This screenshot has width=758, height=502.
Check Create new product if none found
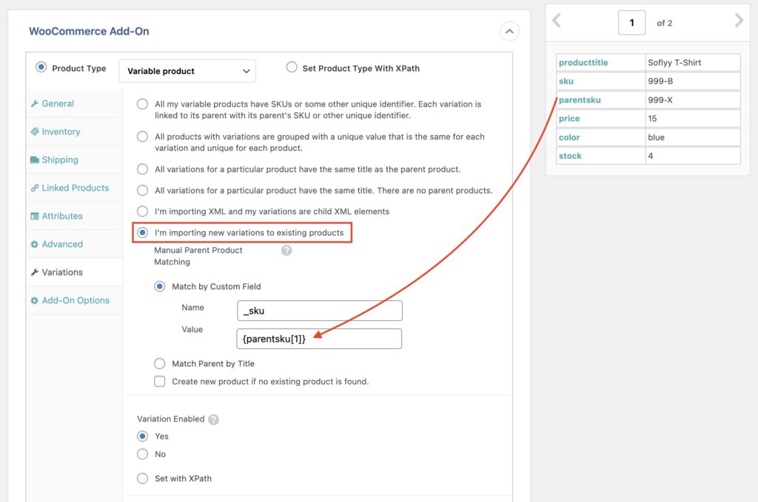pos(160,381)
